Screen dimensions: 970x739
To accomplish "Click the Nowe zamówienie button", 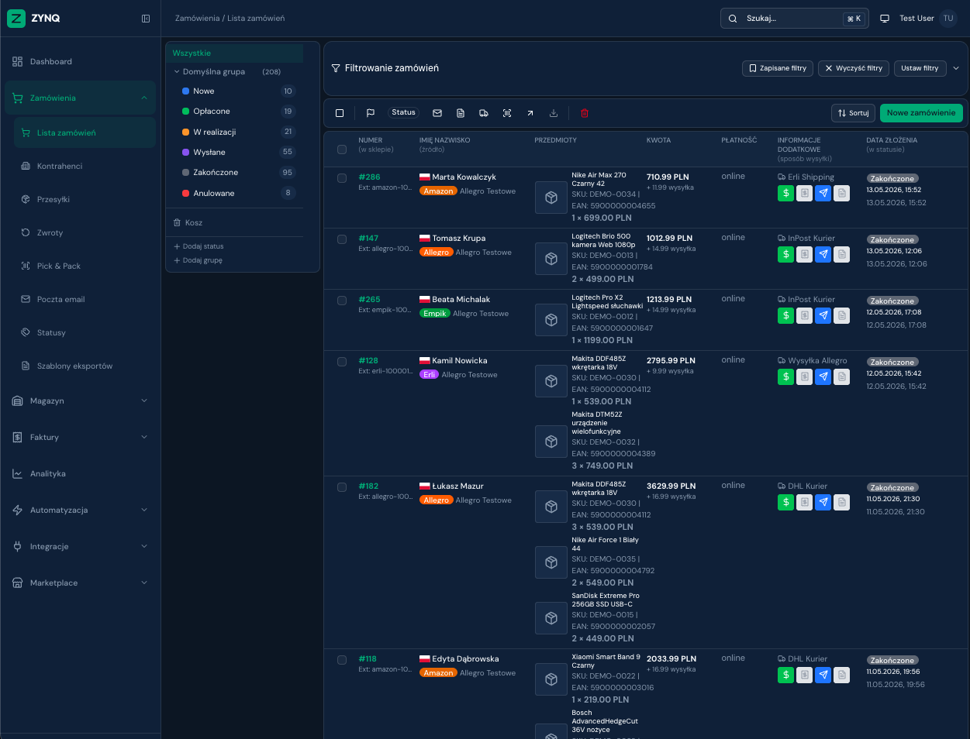I will [x=921, y=113].
